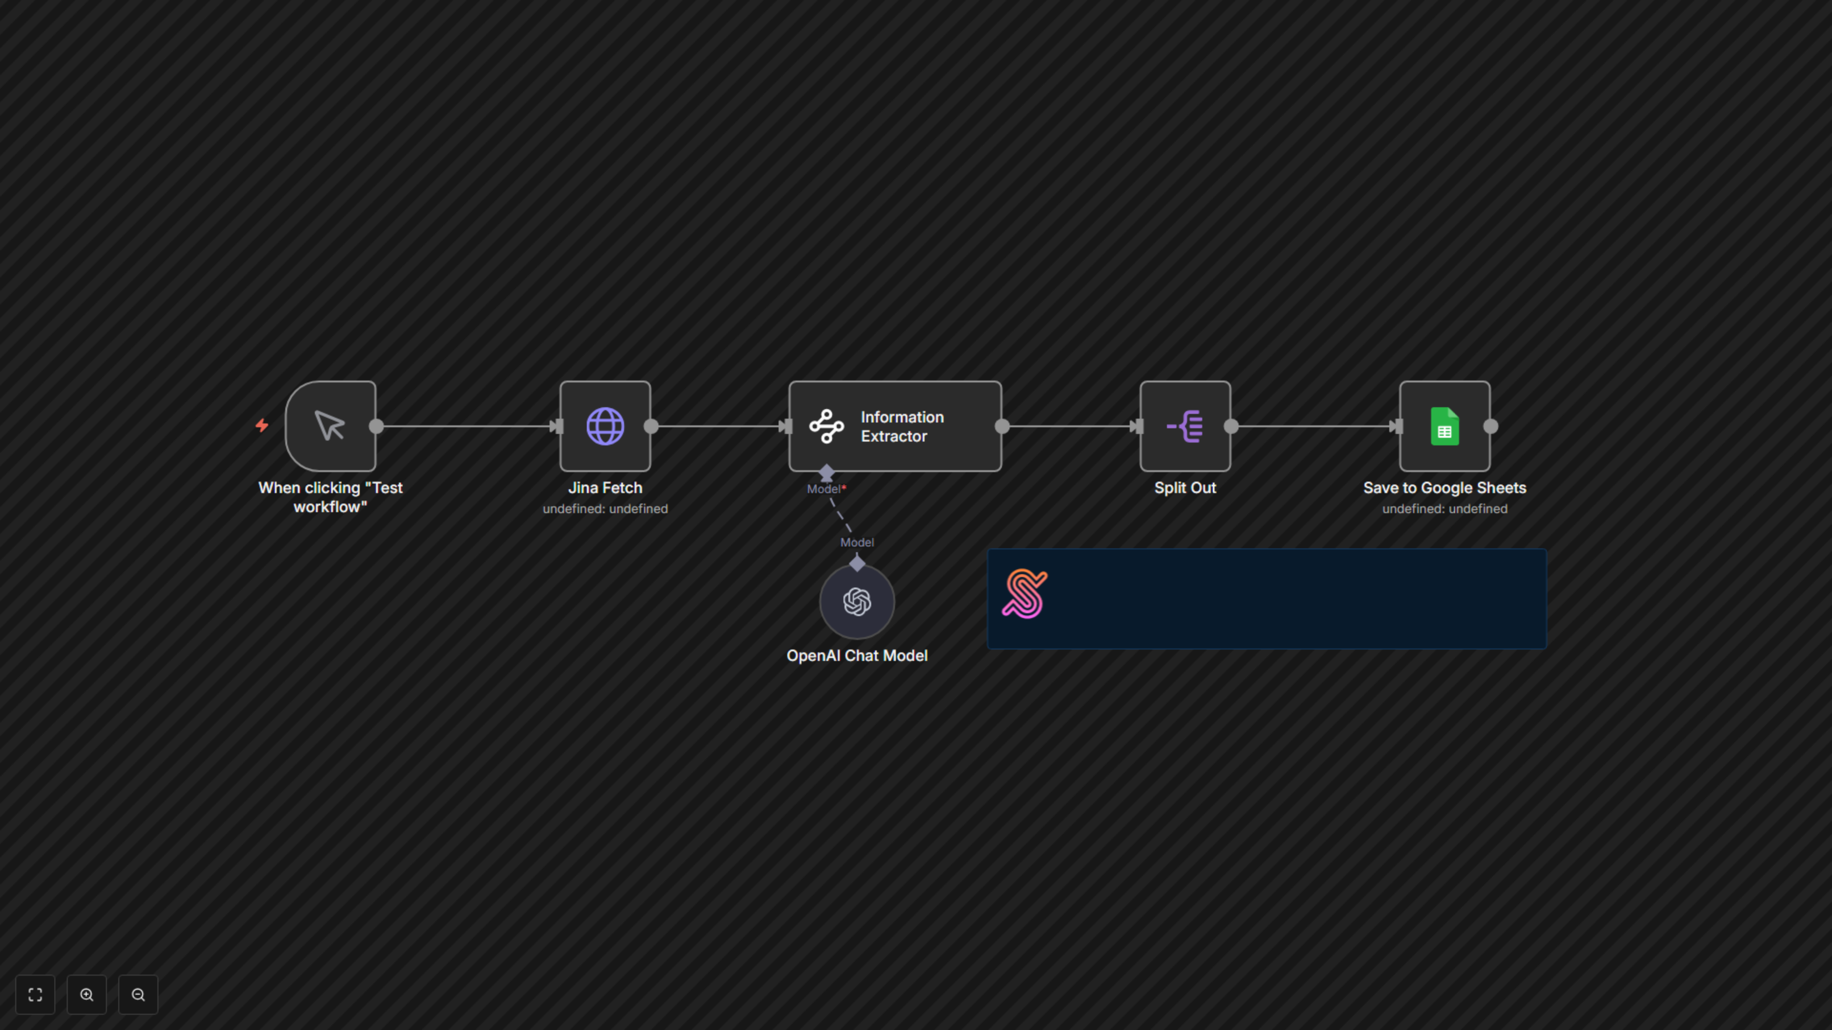Viewport: 1832px width, 1030px height.
Task: Open the Jina Fetch globe node
Action: click(x=604, y=426)
